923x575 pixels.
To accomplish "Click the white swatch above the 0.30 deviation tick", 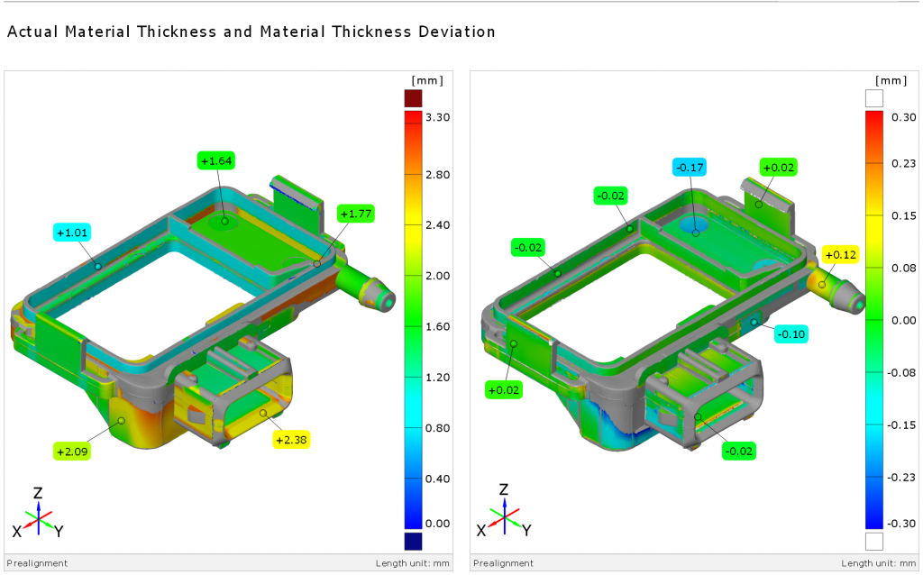I will [874, 98].
